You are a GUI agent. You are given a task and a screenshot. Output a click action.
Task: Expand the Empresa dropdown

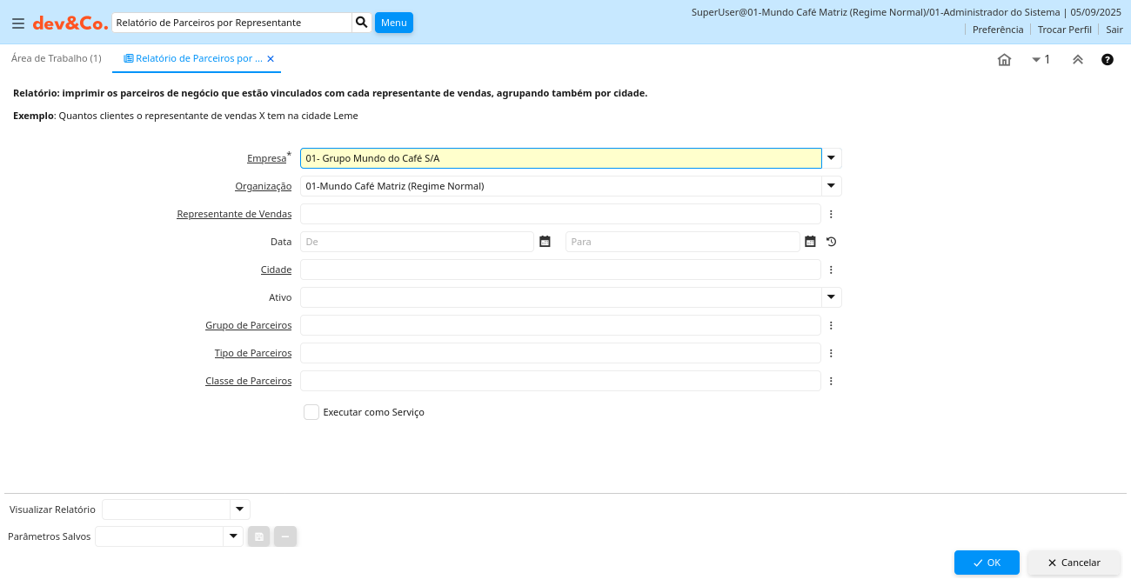(832, 158)
